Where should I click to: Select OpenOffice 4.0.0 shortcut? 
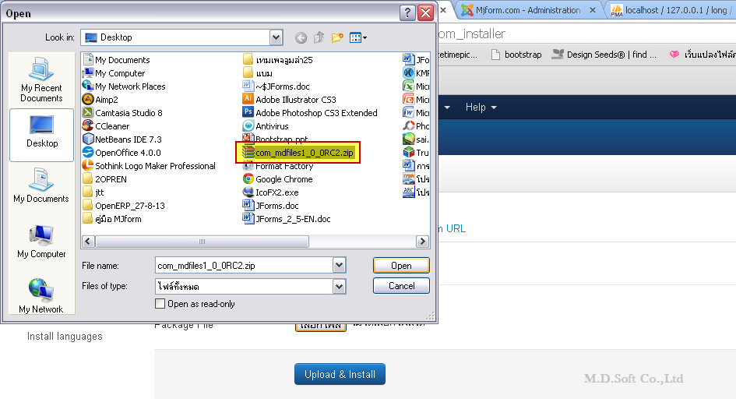pyautogui.click(x=121, y=153)
